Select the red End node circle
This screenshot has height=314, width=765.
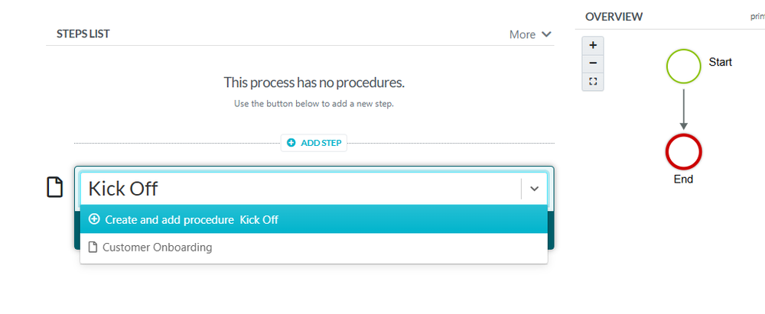click(683, 151)
